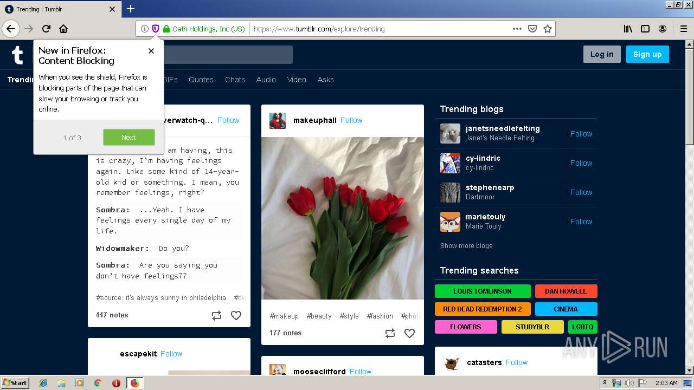Screen dimensions: 694x390
Task: Click Next in the Firefox tour popup
Action: [x=128, y=137]
